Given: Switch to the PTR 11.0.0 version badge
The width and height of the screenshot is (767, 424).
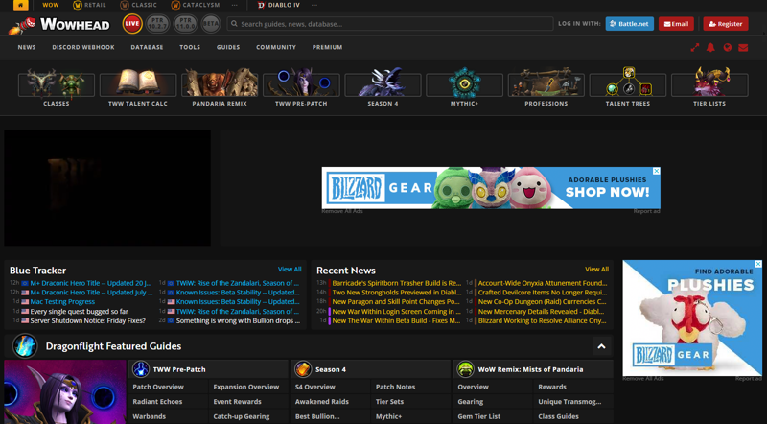Looking at the screenshot, I should click(x=185, y=23).
